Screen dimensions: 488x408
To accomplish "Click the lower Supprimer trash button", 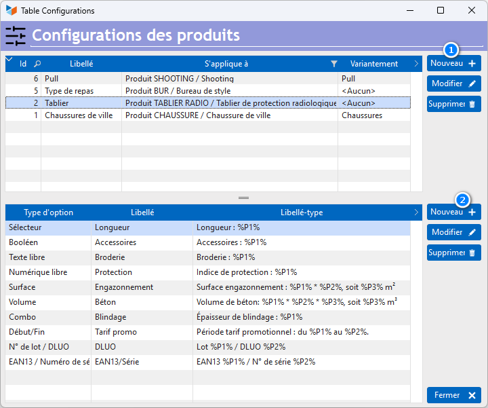I will [x=453, y=253].
